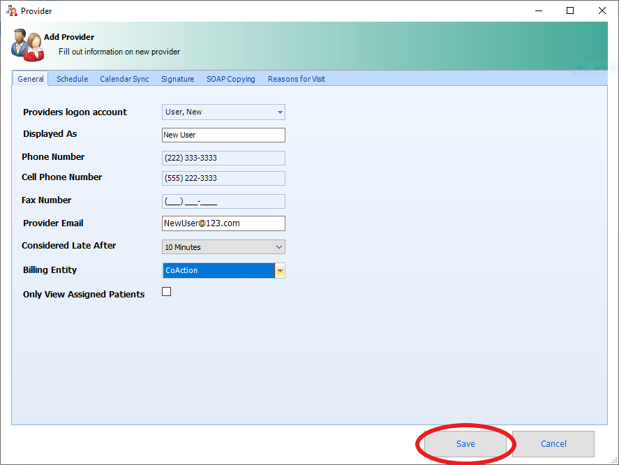
Task: Click the Cell Phone Number field
Action: tap(223, 179)
